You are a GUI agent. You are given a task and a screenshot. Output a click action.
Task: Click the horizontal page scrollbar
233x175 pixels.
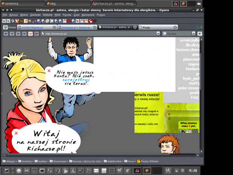point(88,155)
